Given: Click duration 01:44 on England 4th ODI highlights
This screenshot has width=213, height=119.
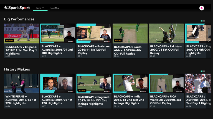Looking at the screenshot, I should click(80, 106).
